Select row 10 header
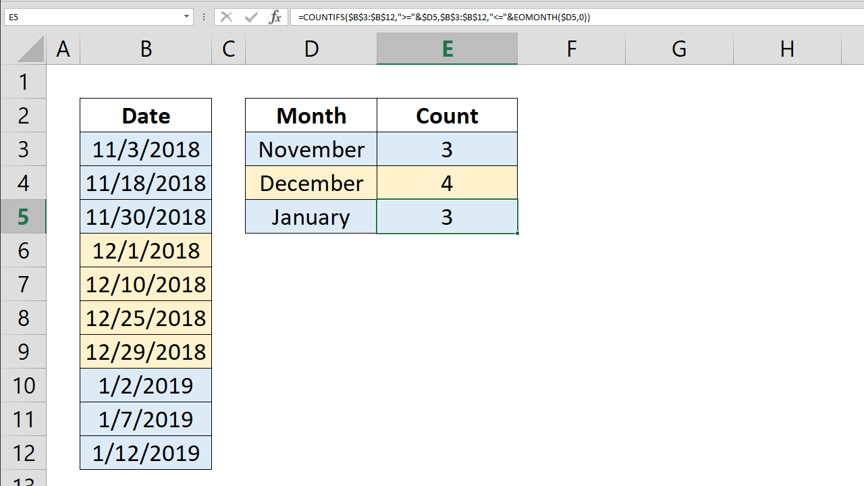 click(x=23, y=385)
